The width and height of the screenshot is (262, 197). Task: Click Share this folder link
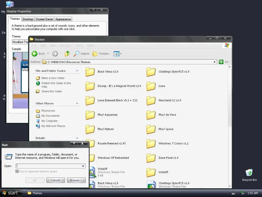[x=52, y=92]
